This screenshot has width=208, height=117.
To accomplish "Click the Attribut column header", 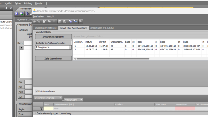I will pos(134,105).
